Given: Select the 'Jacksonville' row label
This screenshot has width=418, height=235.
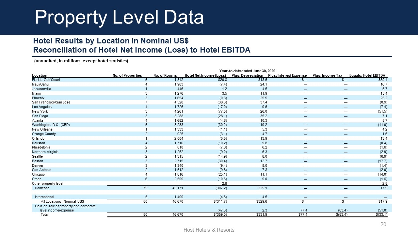Looking at the screenshot, I should [41, 89].
